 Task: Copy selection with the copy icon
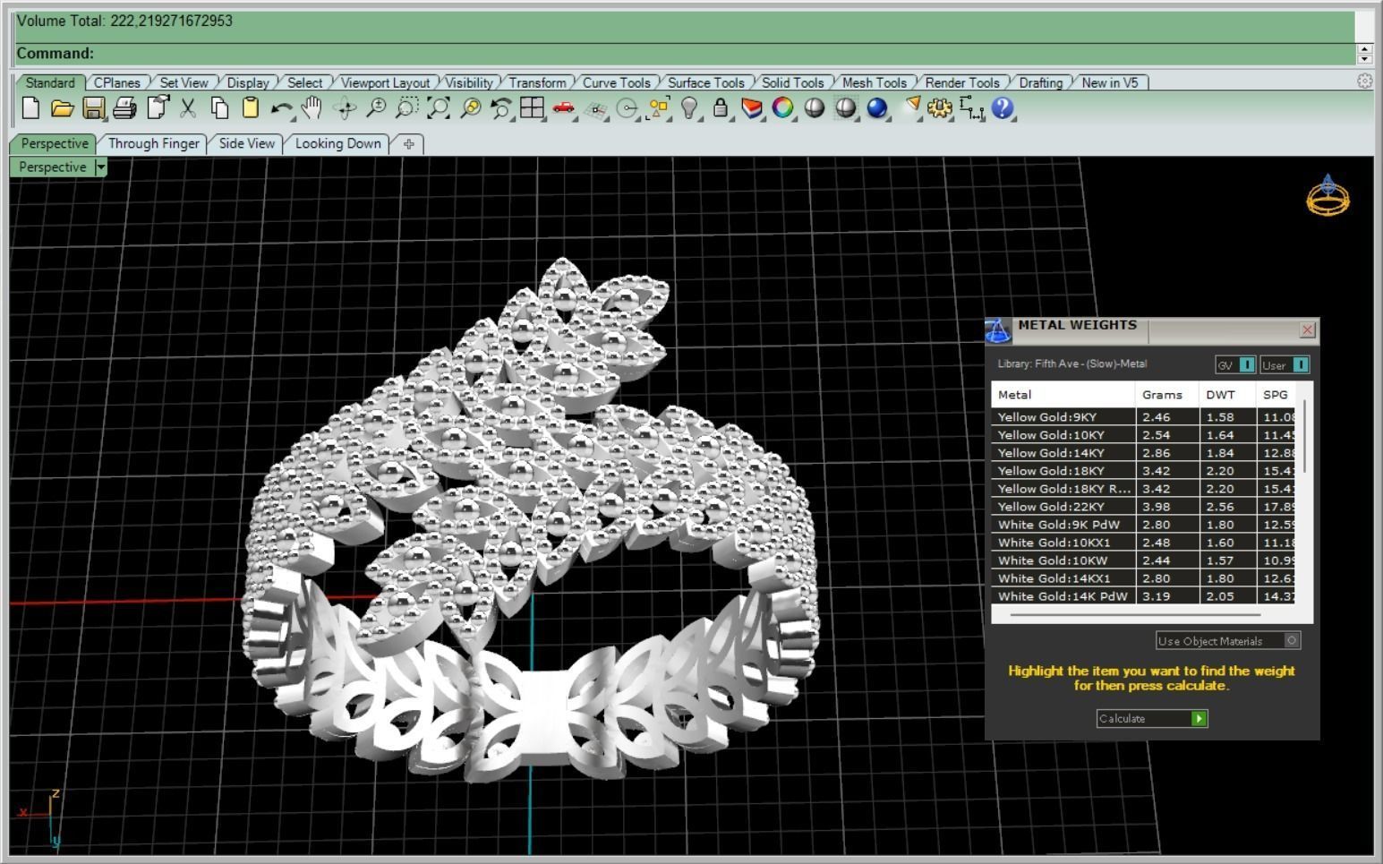pos(219,108)
